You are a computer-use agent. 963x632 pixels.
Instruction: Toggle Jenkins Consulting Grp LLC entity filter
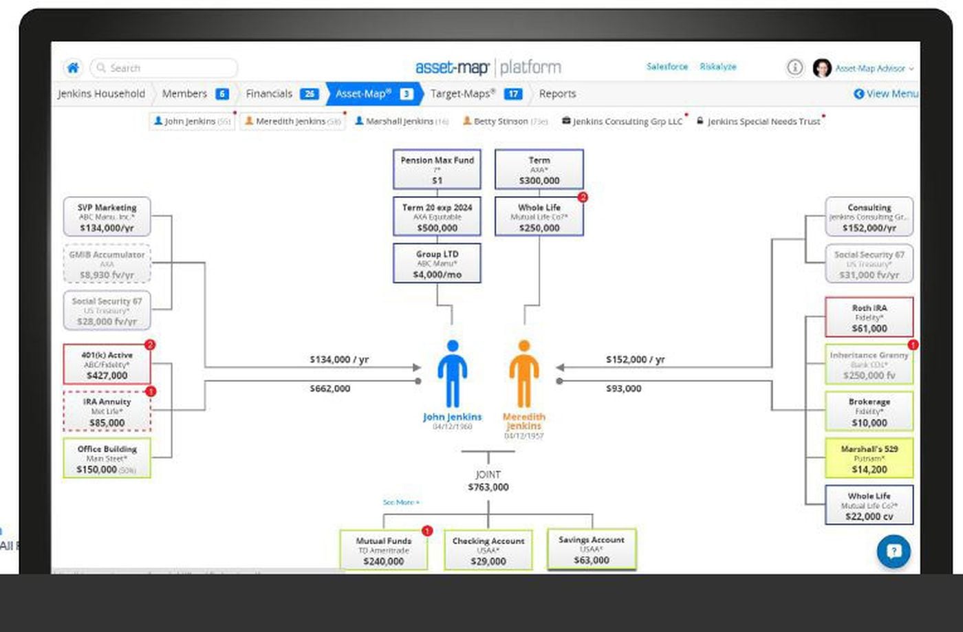[x=623, y=122]
